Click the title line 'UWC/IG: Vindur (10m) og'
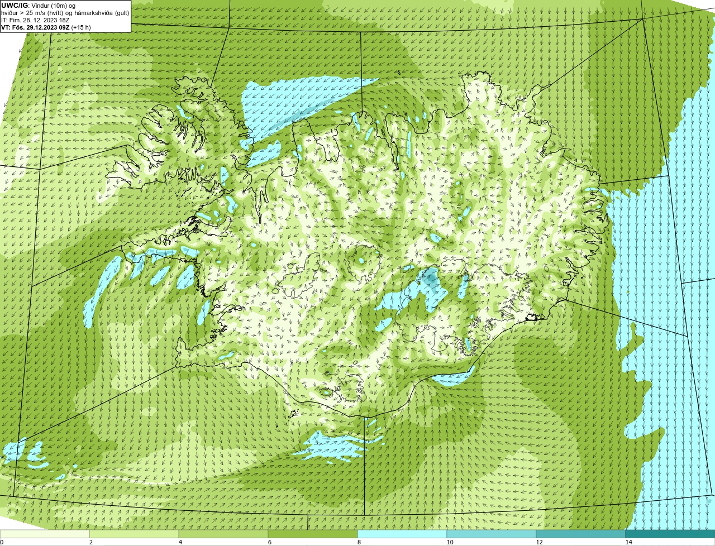The height and width of the screenshot is (546, 715). coord(39,6)
